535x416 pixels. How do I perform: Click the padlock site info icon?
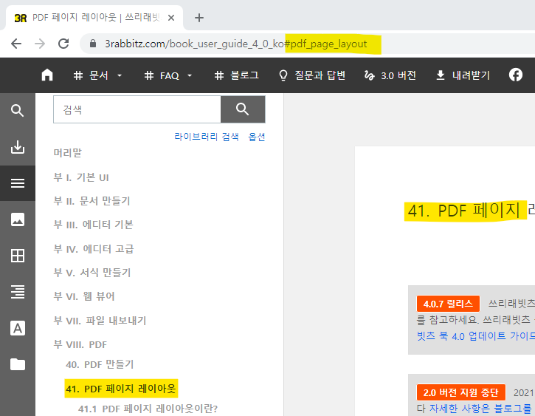92,44
